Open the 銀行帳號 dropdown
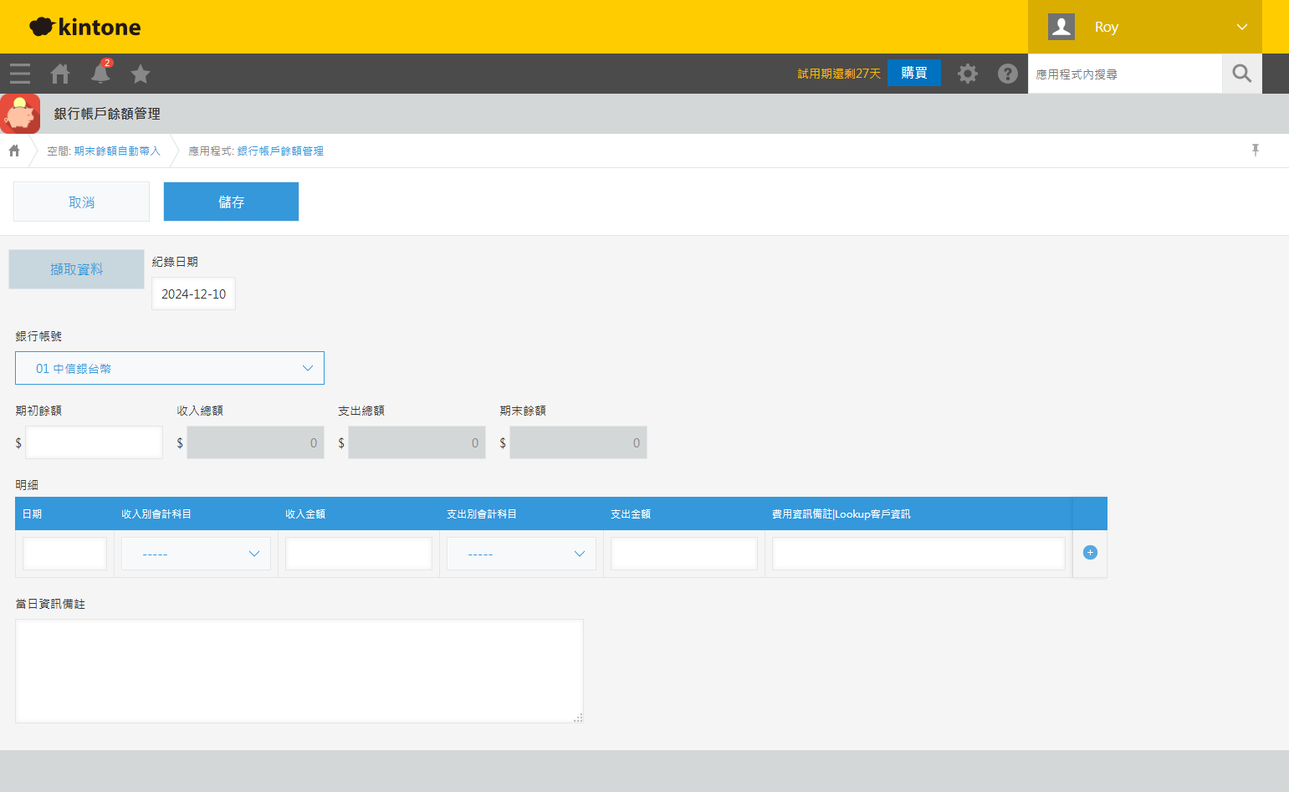Image resolution: width=1289 pixels, height=792 pixels. [x=170, y=368]
